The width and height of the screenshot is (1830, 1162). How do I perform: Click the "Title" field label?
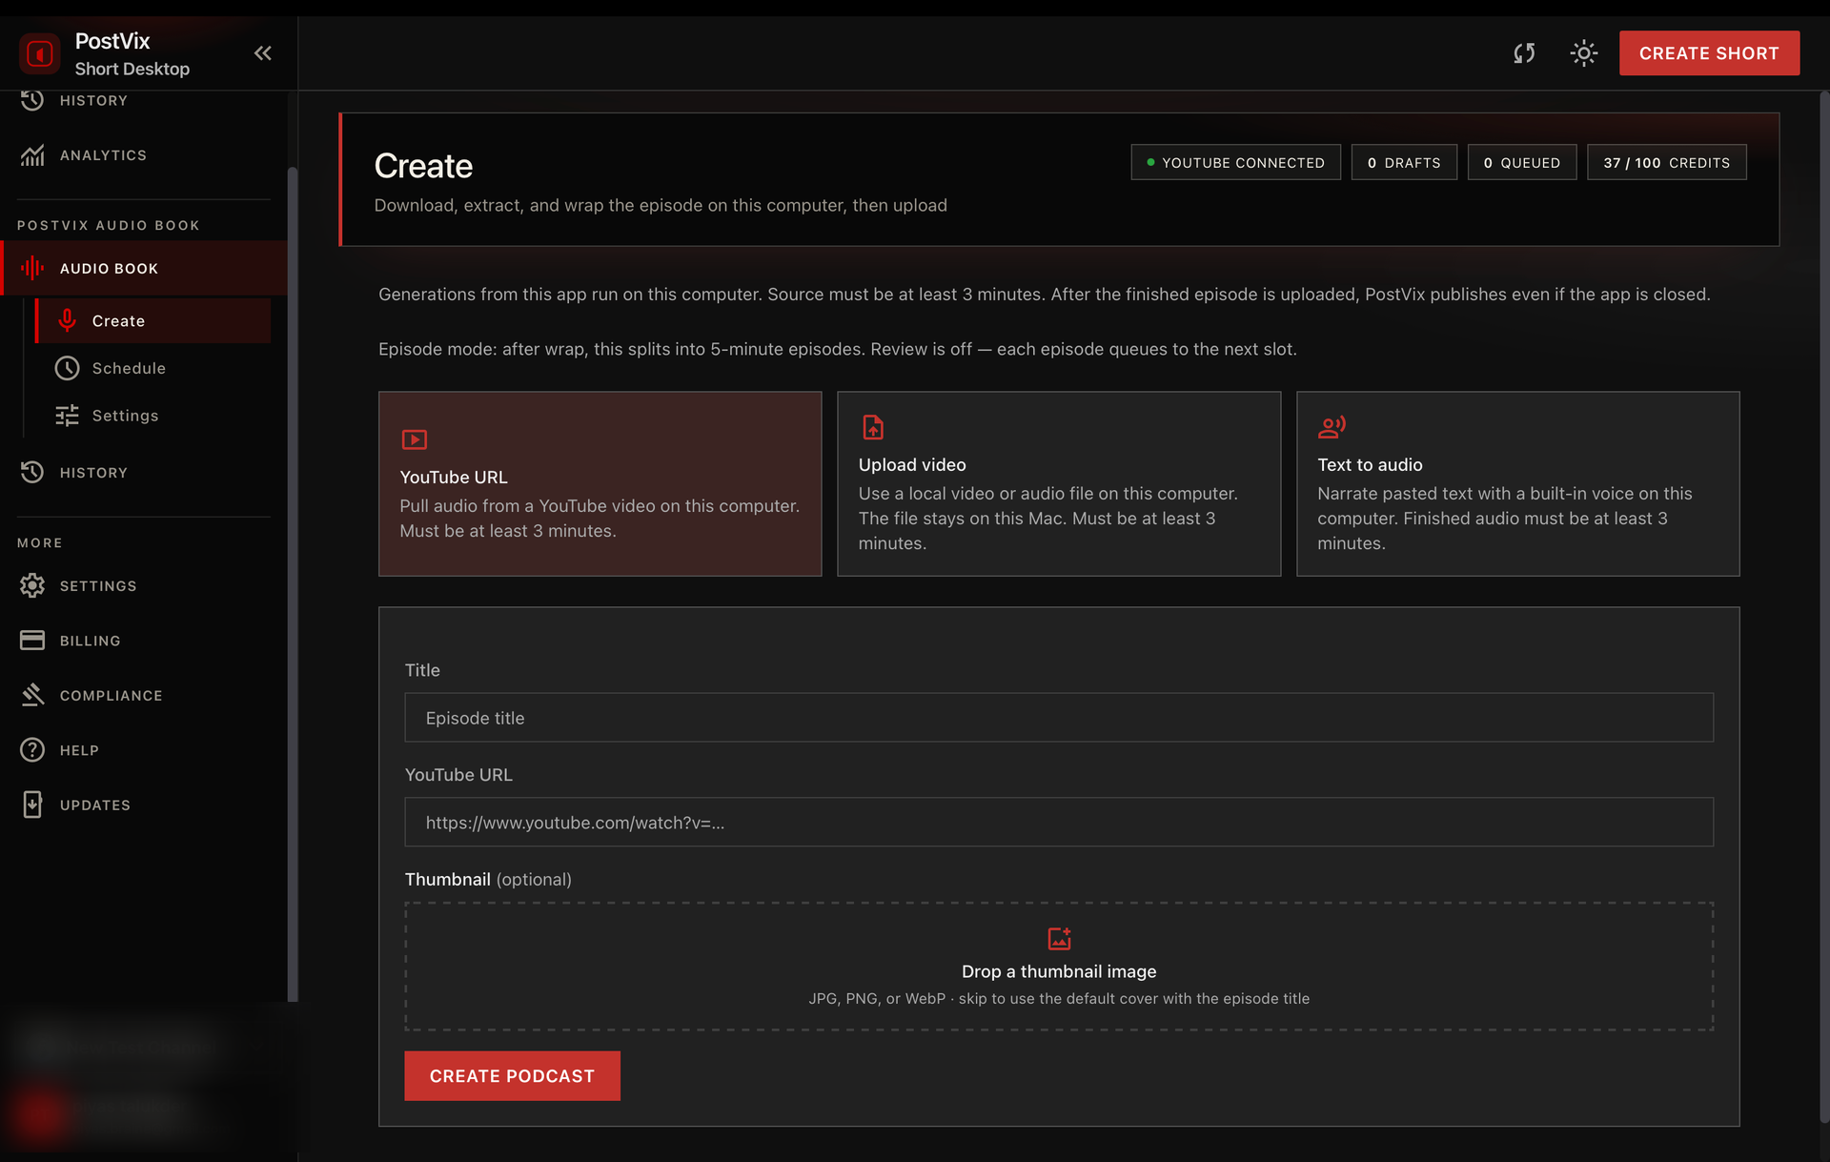pos(422,670)
